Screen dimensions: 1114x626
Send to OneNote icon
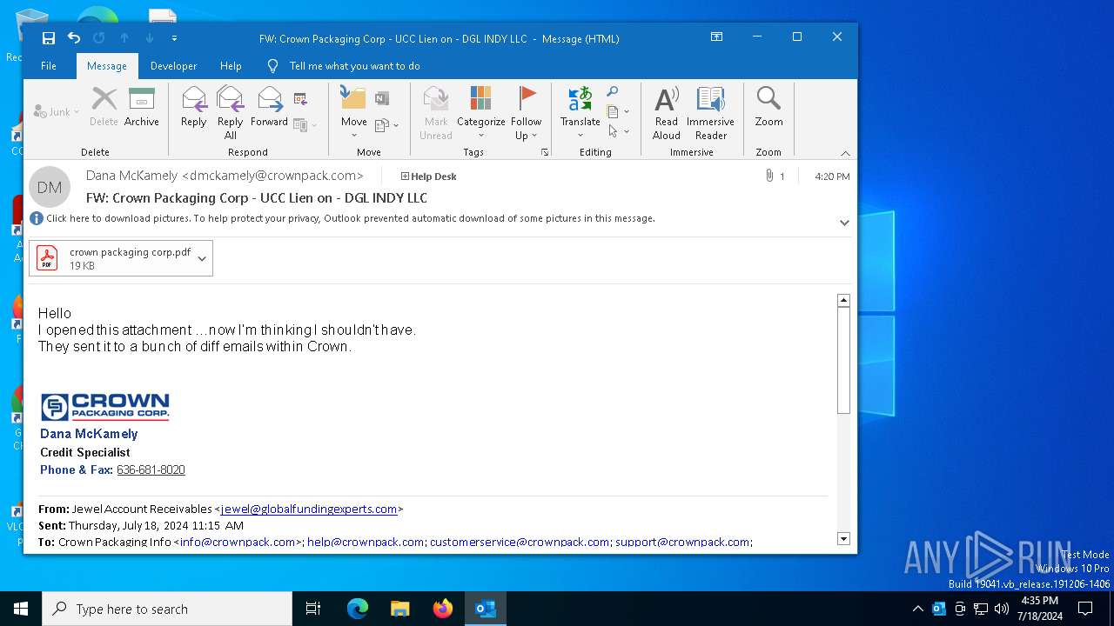tap(381, 98)
